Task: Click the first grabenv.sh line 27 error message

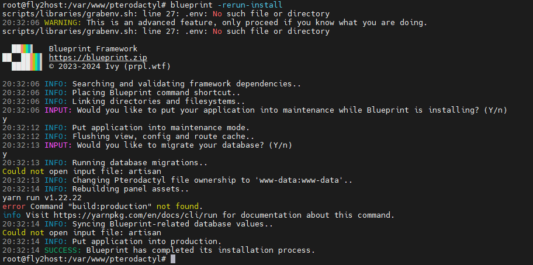Action: tap(166, 14)
